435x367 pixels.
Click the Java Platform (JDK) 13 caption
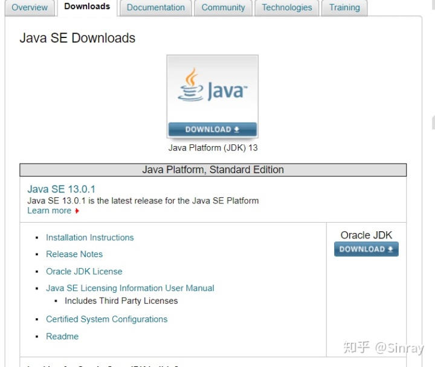click(213, 148)
